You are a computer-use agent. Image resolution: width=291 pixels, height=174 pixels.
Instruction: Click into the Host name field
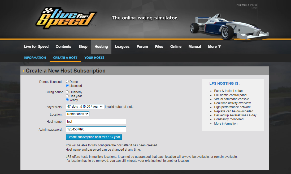click(96, 121)
